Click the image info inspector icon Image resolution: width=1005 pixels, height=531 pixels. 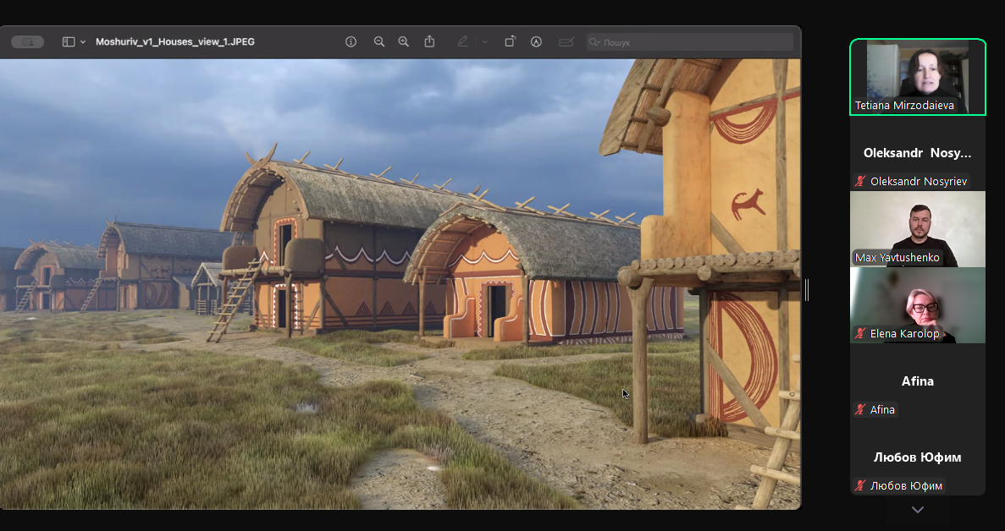click(351, 41)
